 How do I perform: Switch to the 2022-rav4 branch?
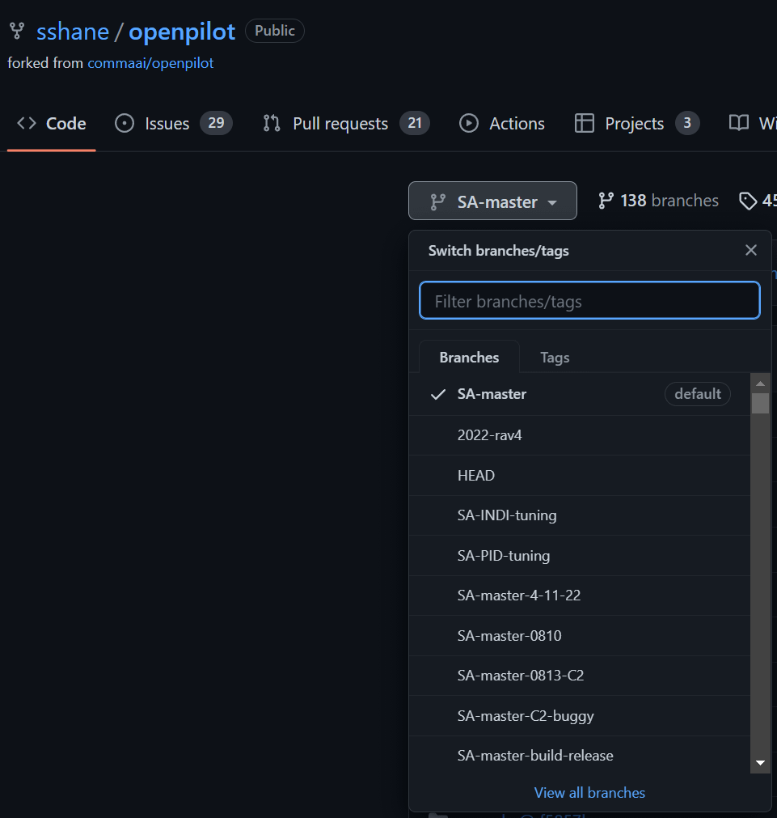tap(580, 435)
